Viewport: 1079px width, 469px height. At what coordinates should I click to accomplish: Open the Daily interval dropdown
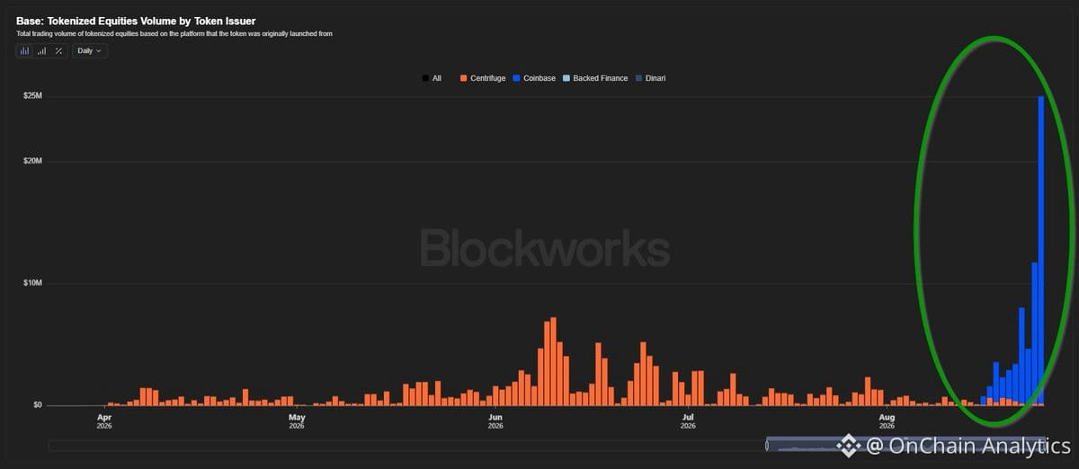pos(90,51)
